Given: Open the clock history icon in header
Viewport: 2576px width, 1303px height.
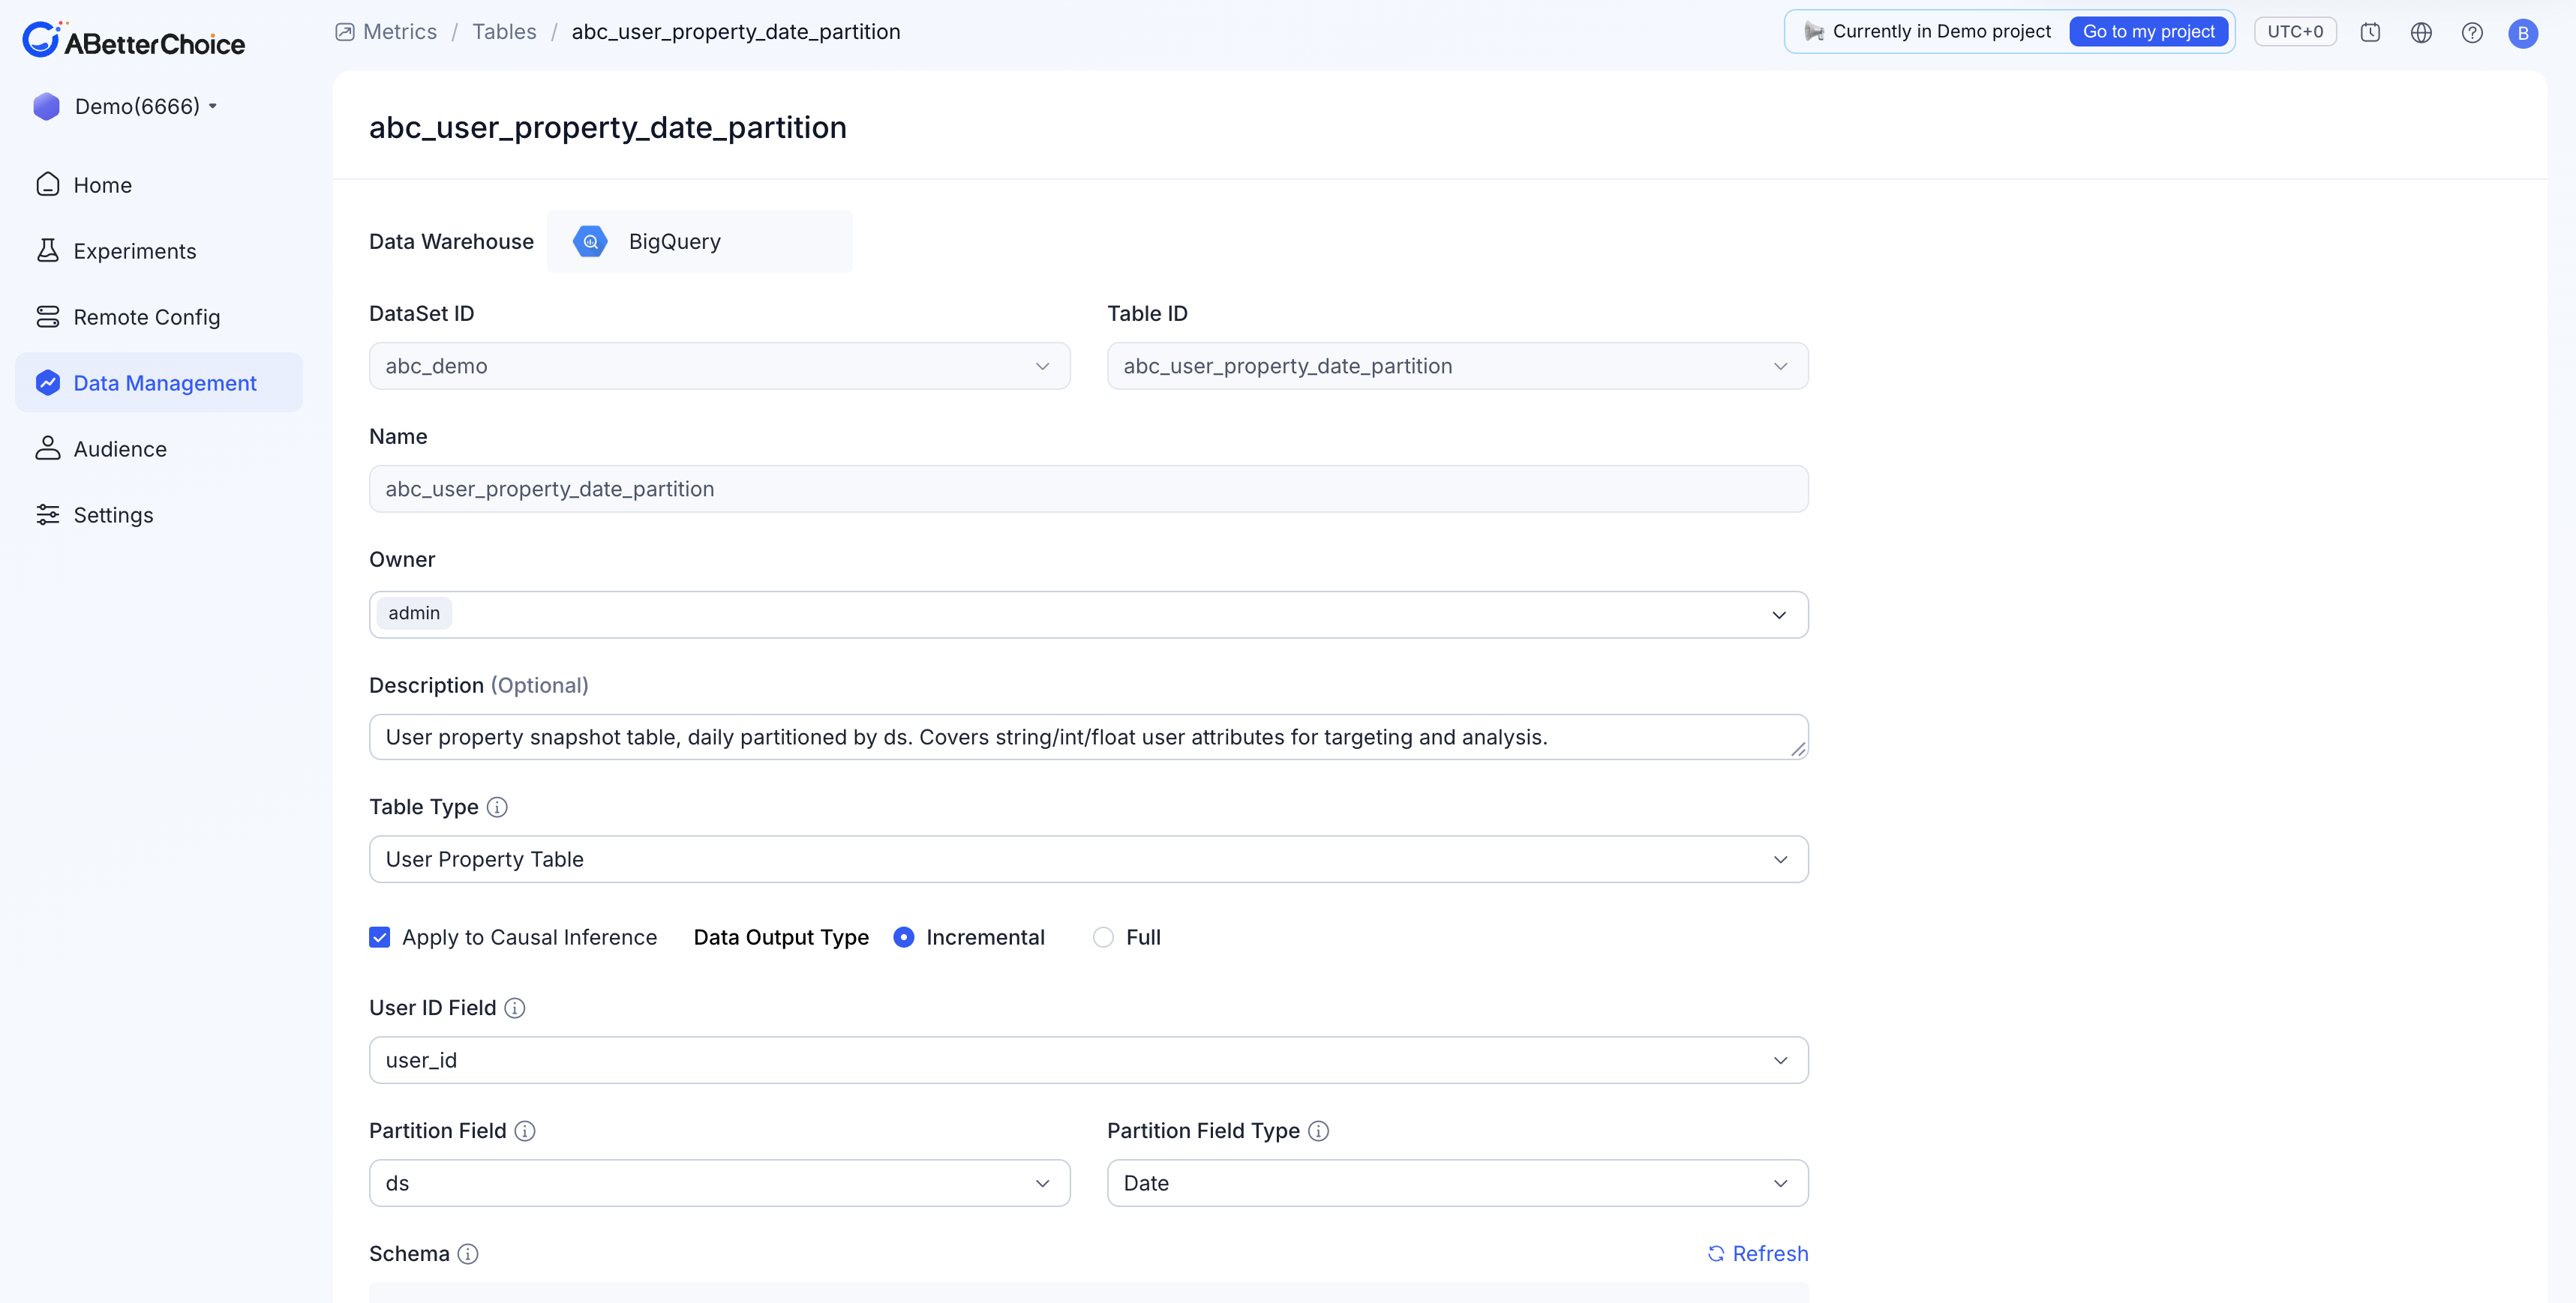Looking at the screenshot, I should tap(2370, 32).
